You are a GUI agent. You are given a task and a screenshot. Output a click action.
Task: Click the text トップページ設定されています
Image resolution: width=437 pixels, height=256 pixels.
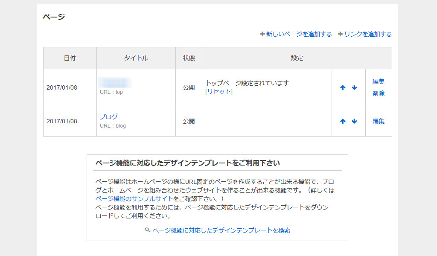[x=247, y=83]
